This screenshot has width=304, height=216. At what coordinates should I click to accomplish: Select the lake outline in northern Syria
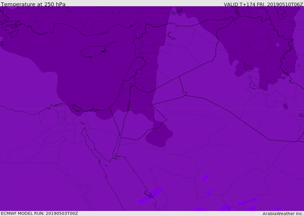coord(171,36)
